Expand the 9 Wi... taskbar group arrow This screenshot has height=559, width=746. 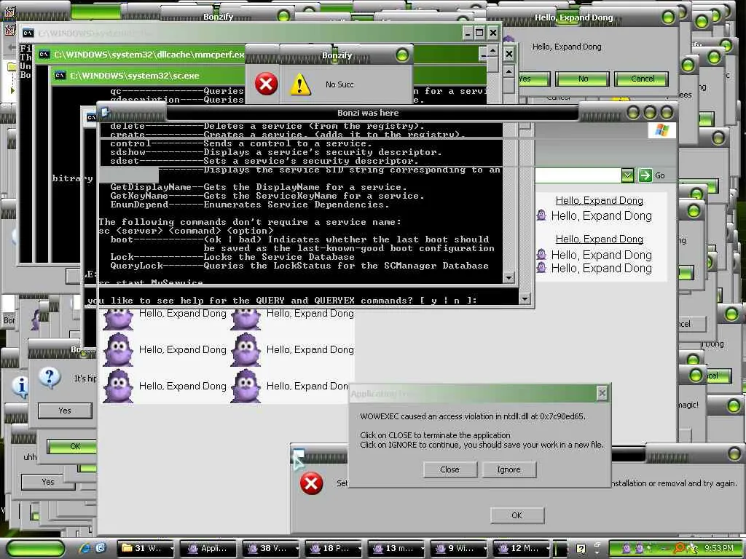click(485, 549)
